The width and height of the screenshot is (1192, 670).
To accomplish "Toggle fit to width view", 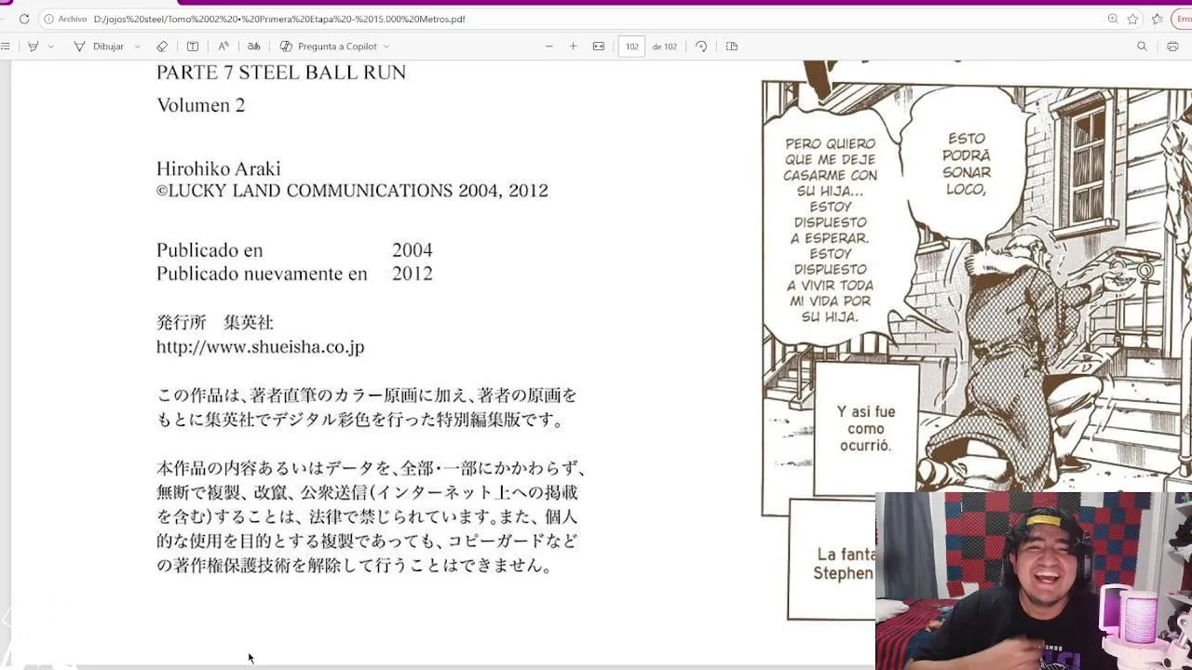I will click(599, 47).
